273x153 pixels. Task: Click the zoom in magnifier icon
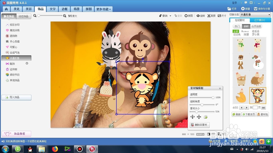point(65,16)
